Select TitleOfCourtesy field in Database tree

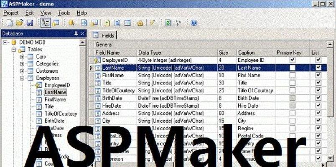point(61,114)
